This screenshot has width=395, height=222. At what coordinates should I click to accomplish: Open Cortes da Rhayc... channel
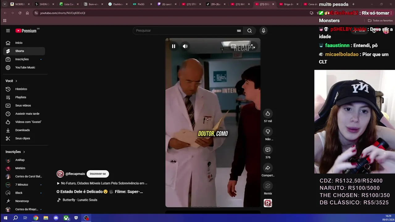point(24,209)
